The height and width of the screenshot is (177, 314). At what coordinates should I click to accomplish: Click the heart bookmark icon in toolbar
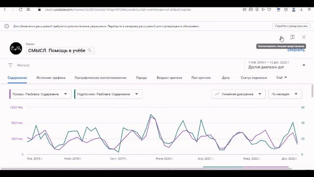click(x=269, y=9)
